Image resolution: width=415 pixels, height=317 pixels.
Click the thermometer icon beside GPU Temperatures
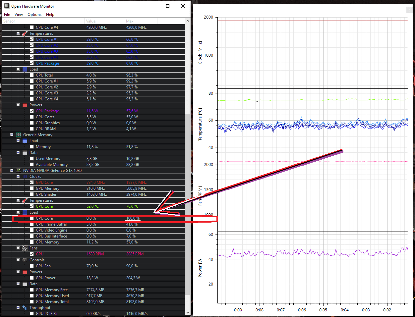tap(25, 200)
